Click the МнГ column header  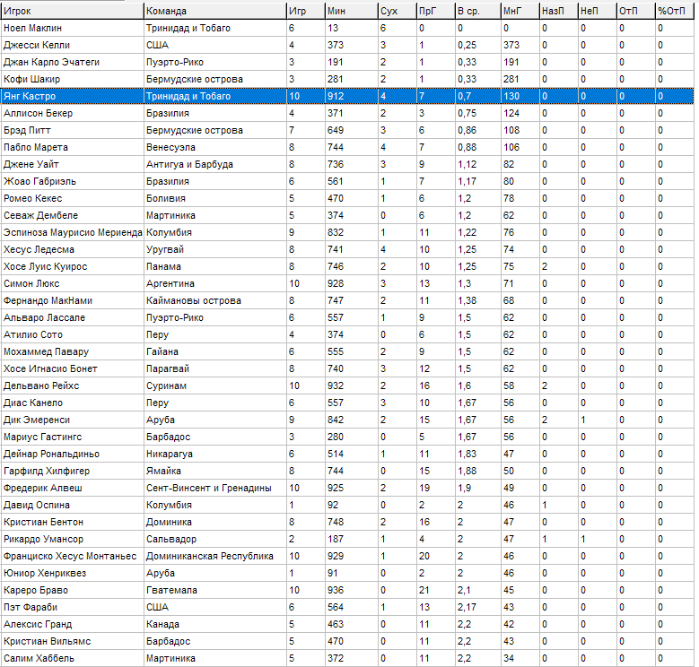[520, 11]
